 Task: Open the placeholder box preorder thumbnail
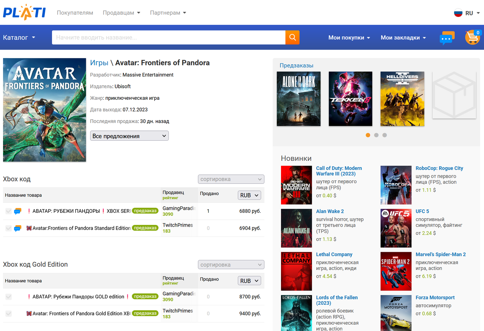454,95
